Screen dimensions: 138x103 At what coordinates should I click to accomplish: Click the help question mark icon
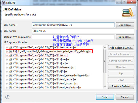(x=7, y=97)
